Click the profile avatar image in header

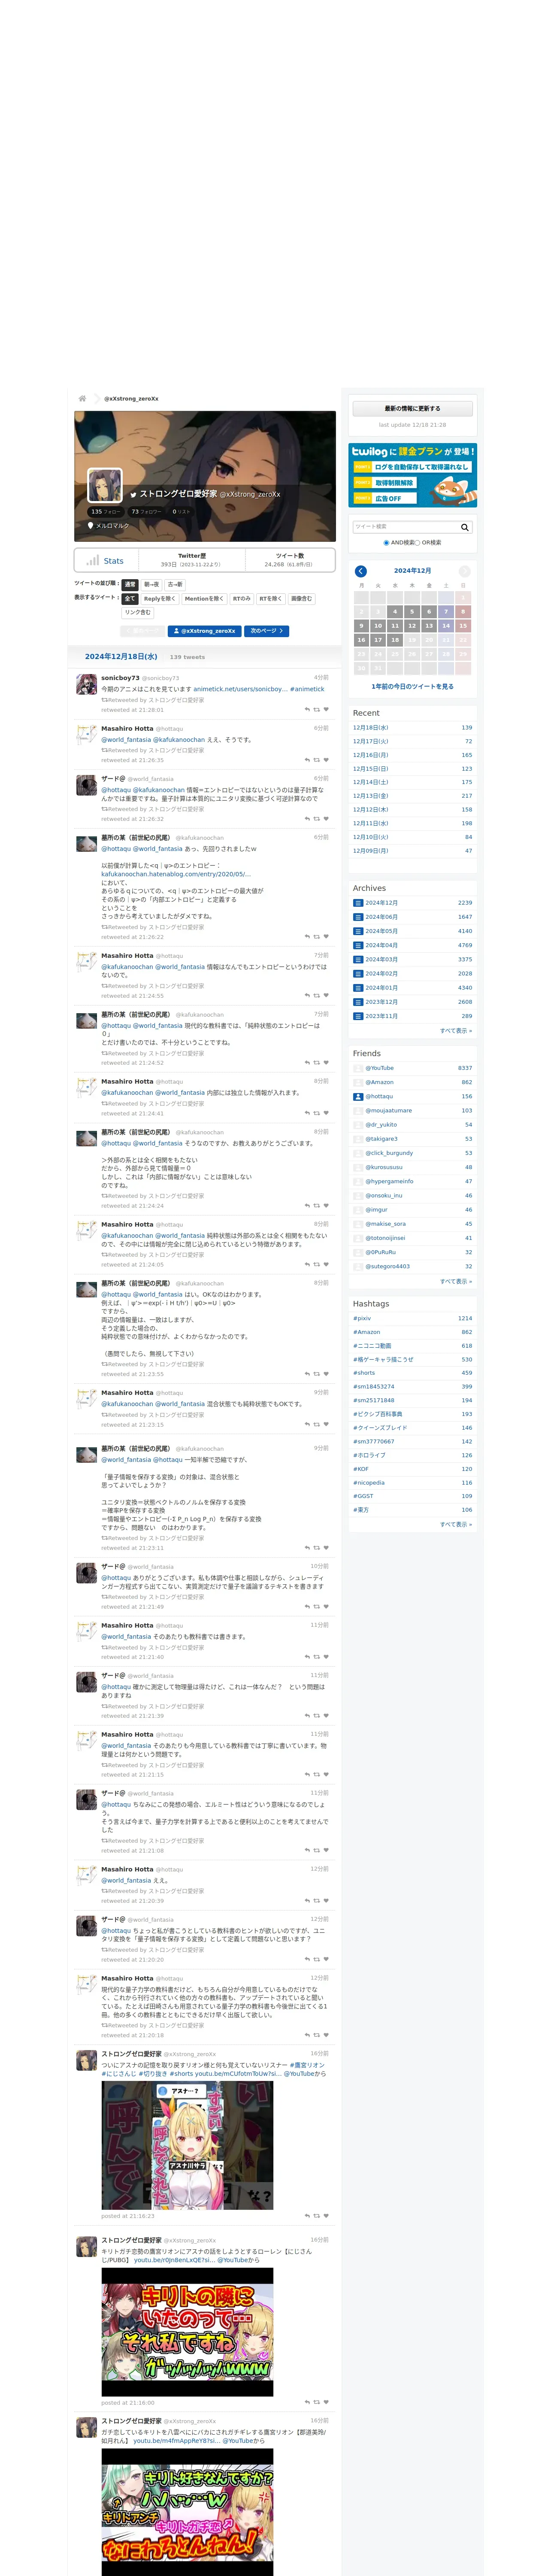pyautogui.click(x=105, y=486)
